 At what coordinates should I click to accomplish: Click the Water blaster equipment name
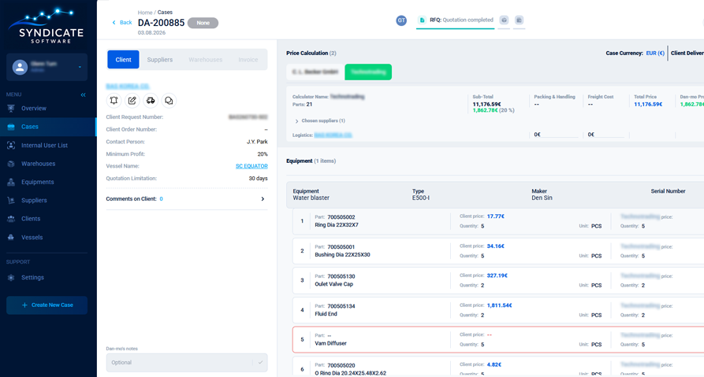311,198
